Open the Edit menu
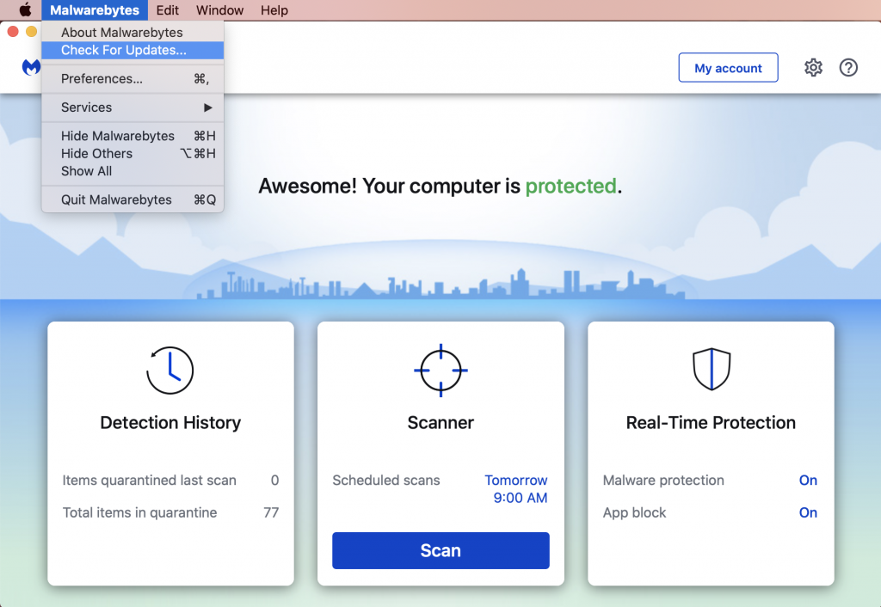Viewport: 881px width, 607px height. (x=168, y=10)
